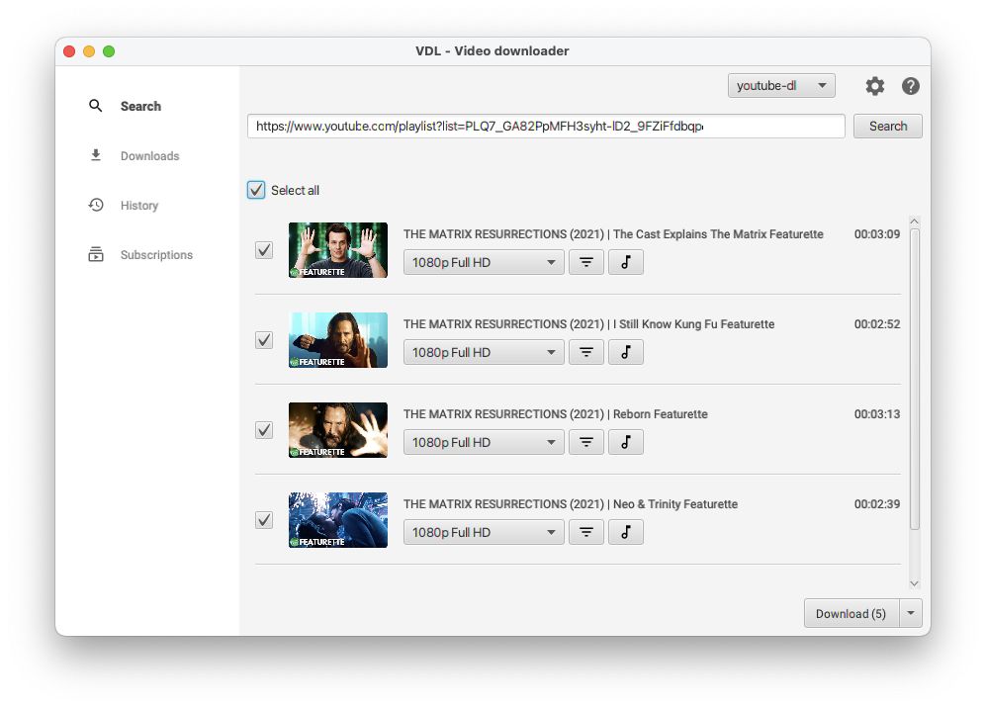This screenshot has width=986, height=709.
Task: Open the Download button's dropdown arrow
Action: pyautogui.click(x=910, y=613)
